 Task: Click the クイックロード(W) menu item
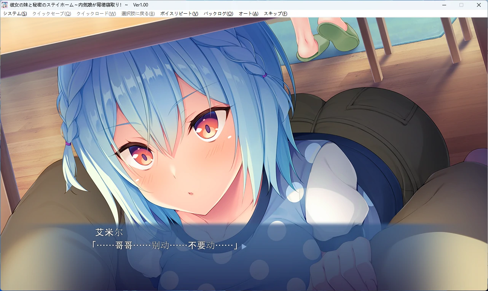(96, 14)
